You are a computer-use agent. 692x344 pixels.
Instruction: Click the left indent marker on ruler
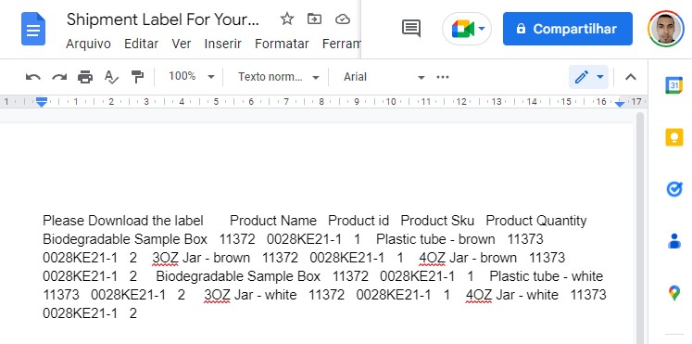pyautogui.click(x=42, y=102)
